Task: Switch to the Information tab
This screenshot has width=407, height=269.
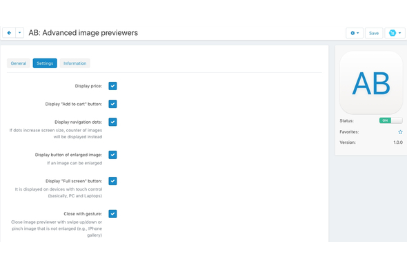Action: 75,63
